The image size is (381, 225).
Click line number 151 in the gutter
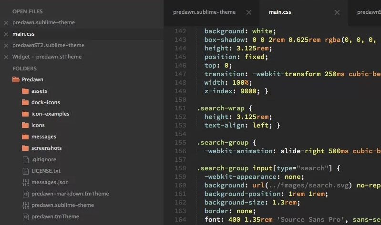180,108
